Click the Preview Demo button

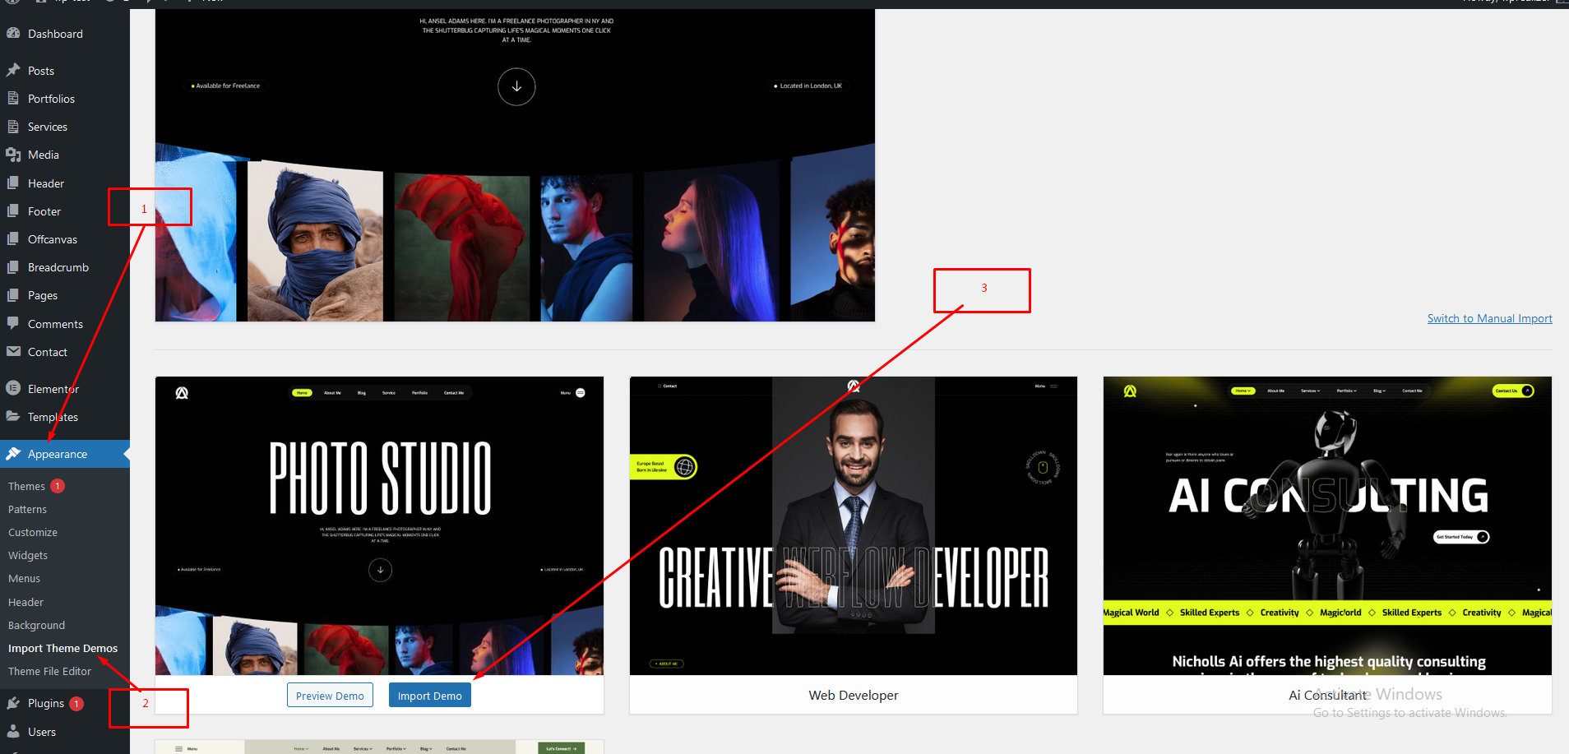330,695
